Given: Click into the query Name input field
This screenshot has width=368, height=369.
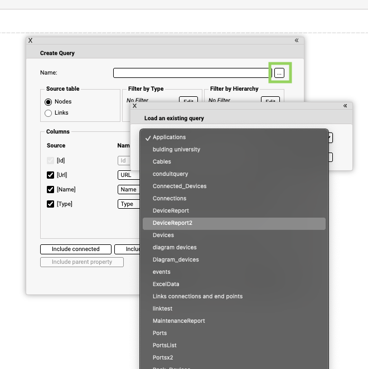Looking at the screenshot, I should point(192,73).
